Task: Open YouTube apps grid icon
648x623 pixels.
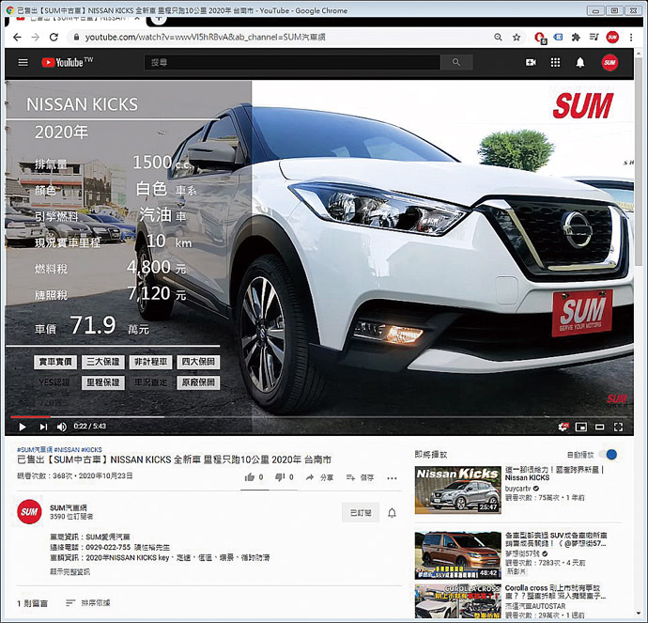Action: [555, 62]
